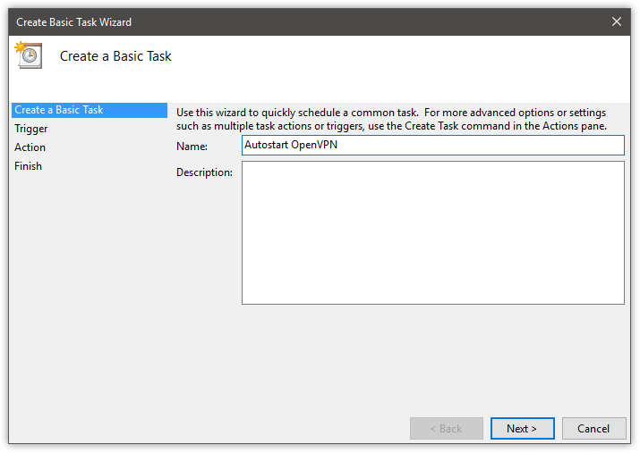The image size is (640, 453).
Task: Click the Description: label
Action: (204, 172)
